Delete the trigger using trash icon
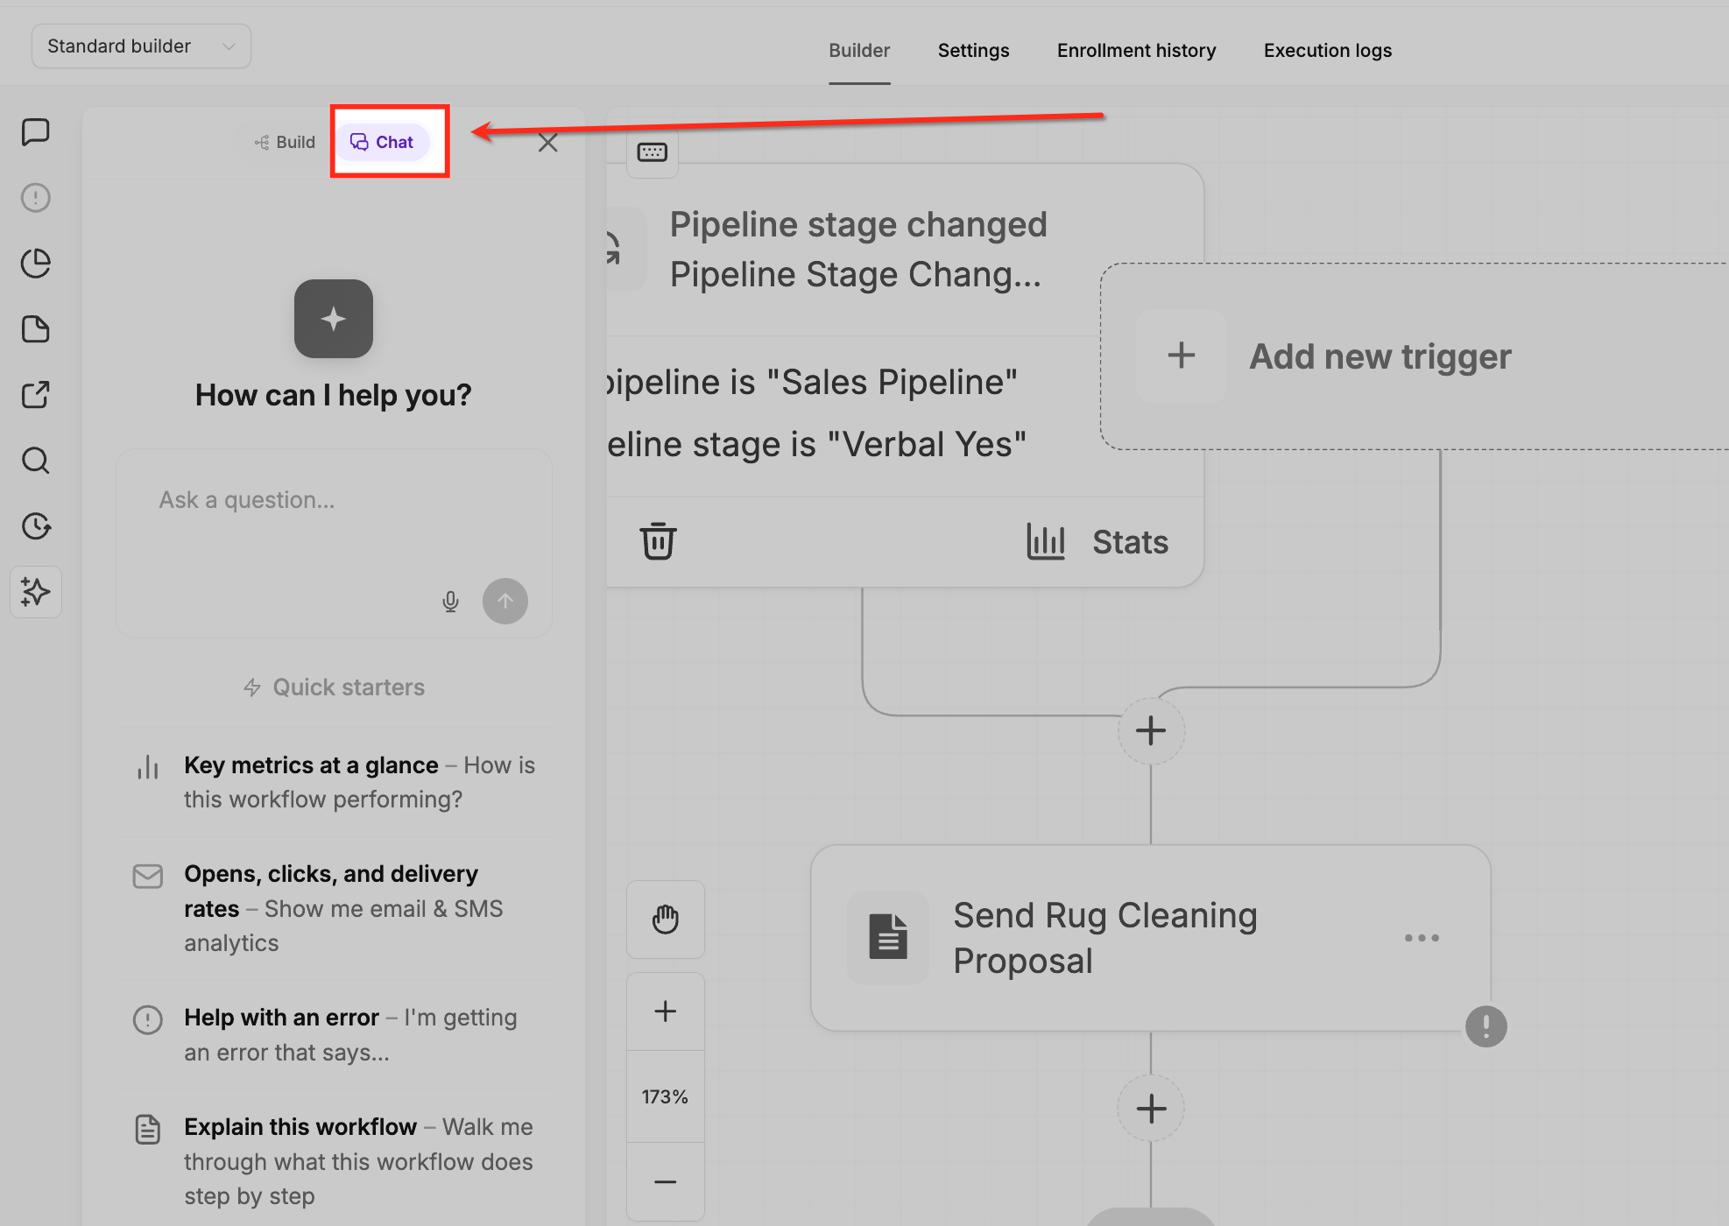This screenshot has width=1729, height=1226. click(x=658, y=541)
